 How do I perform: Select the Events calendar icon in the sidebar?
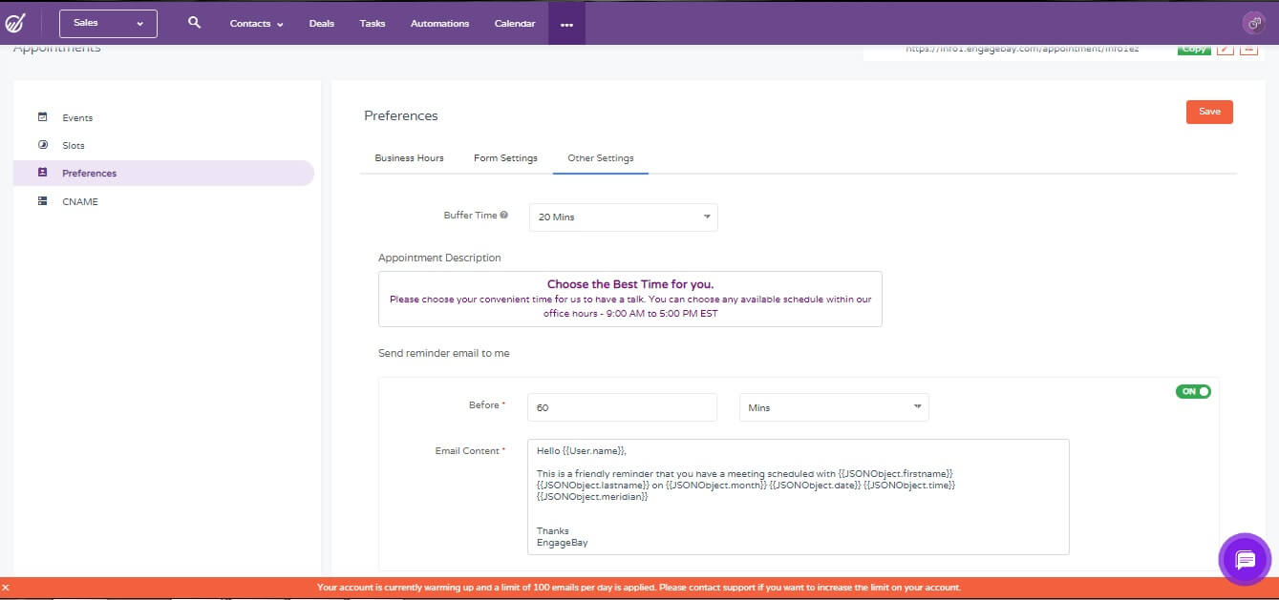(x=42, y=116)
